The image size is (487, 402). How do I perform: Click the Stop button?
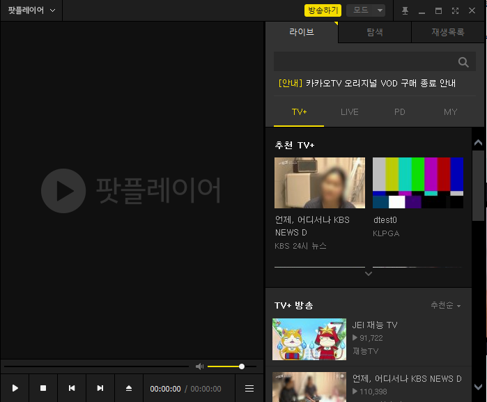(x=43, y=388)
